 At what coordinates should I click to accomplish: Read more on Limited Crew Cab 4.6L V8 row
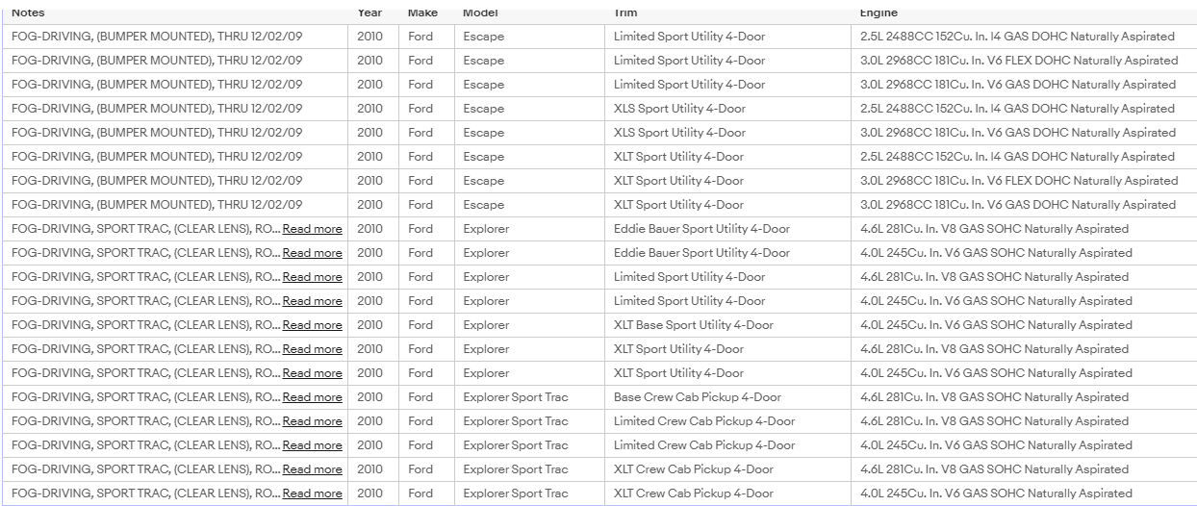tap(312, 421)
